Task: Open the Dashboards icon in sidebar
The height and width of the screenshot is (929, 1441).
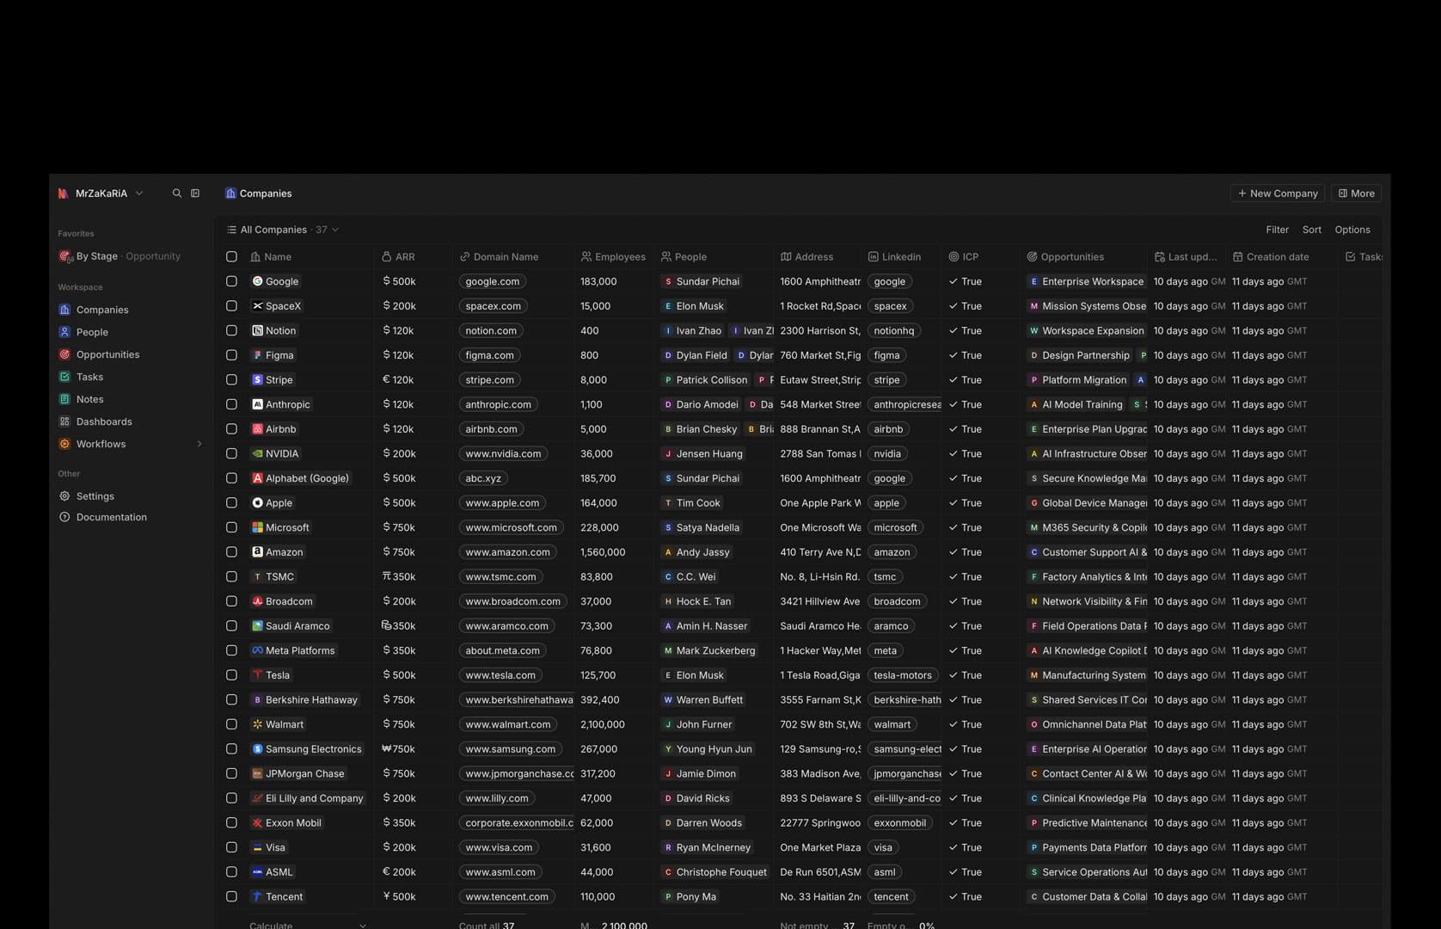Action: tap(64, 421)
